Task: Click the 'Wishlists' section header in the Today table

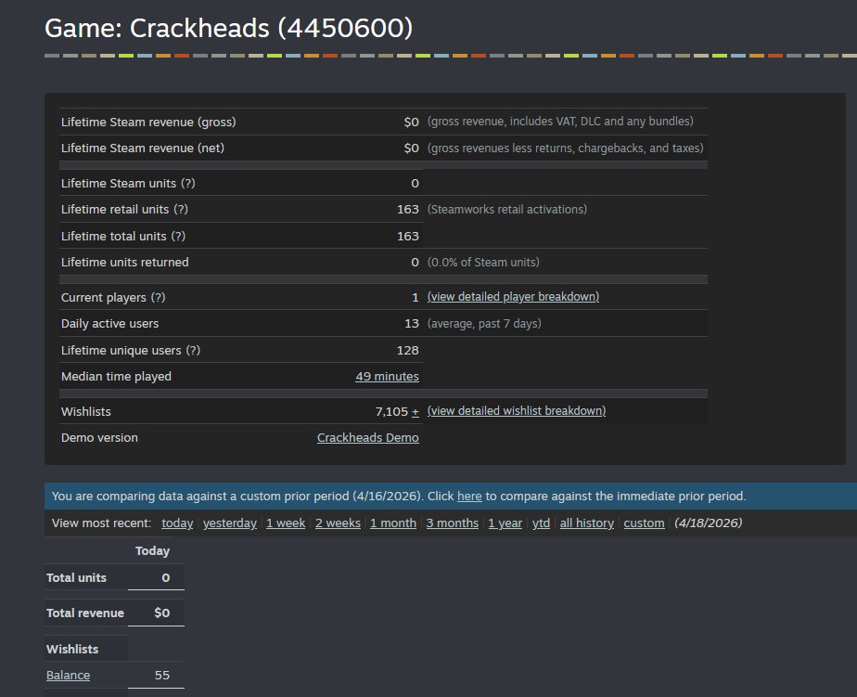Action: pyautogui.click(x=72, y=650)
